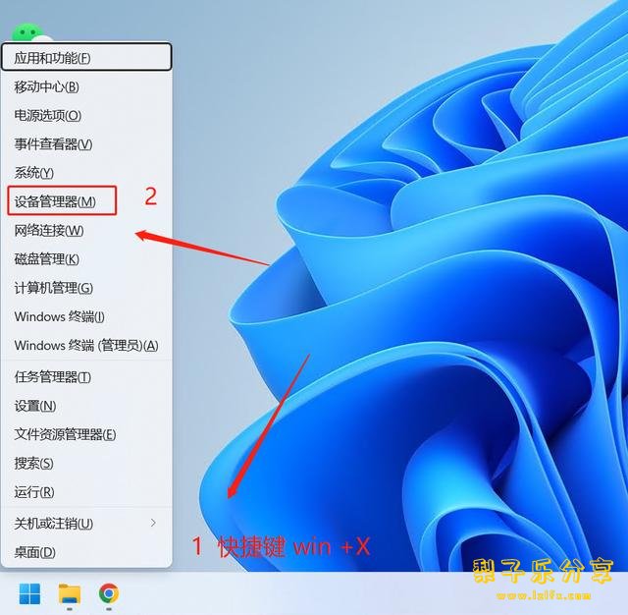The width and height of the screenshot is (628, 615).
Task: Show 桌面(D)
Action: 87,552
